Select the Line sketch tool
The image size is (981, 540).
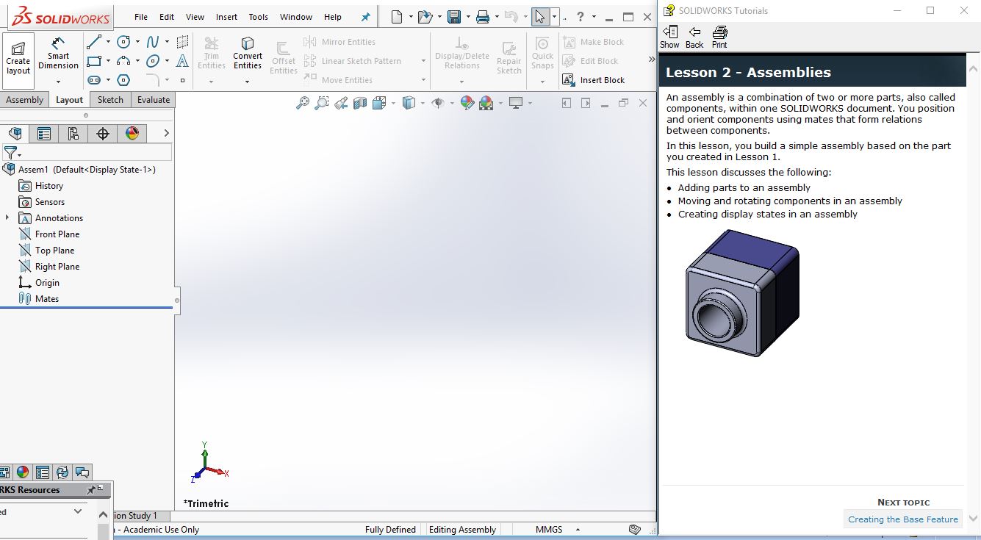coord(94,42)
